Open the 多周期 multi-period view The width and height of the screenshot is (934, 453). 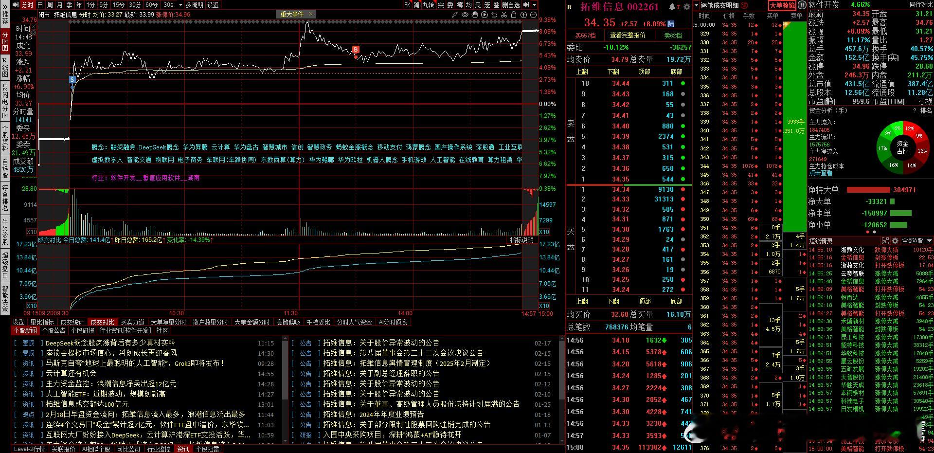(x=194, y=5)
